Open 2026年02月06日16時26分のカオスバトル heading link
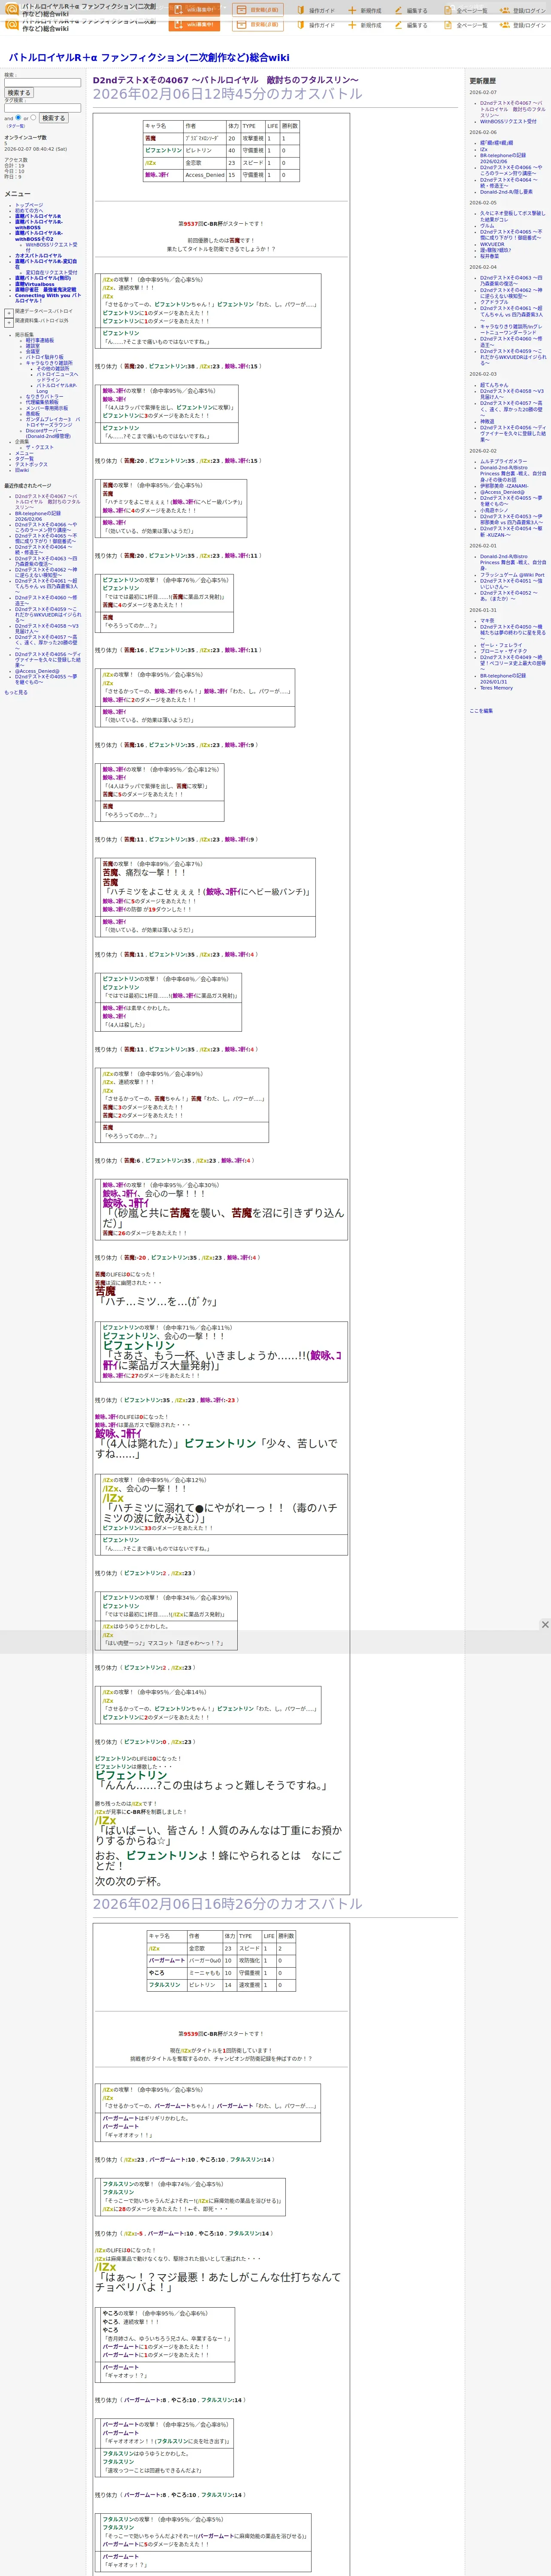 pyautogui.click(x=227, y=1904)
